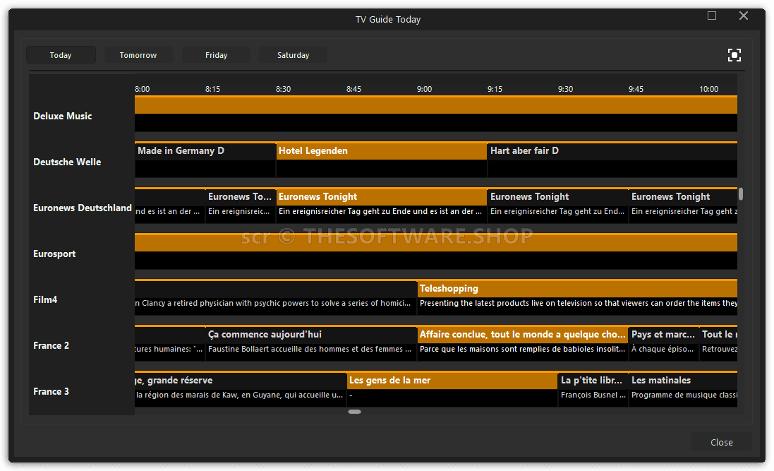The image size is (774, 471).
Task: Click the horizontal scrollbar thumb below the guide
Action: click(354, 412)
